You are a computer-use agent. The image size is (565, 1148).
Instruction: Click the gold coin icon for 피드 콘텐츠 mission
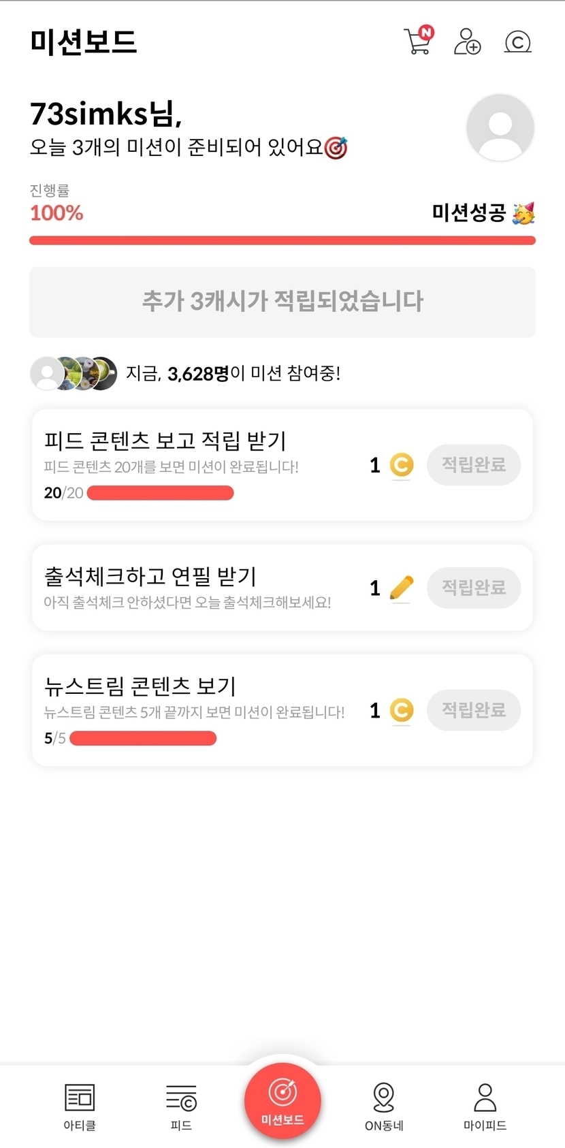coord(402,465)
